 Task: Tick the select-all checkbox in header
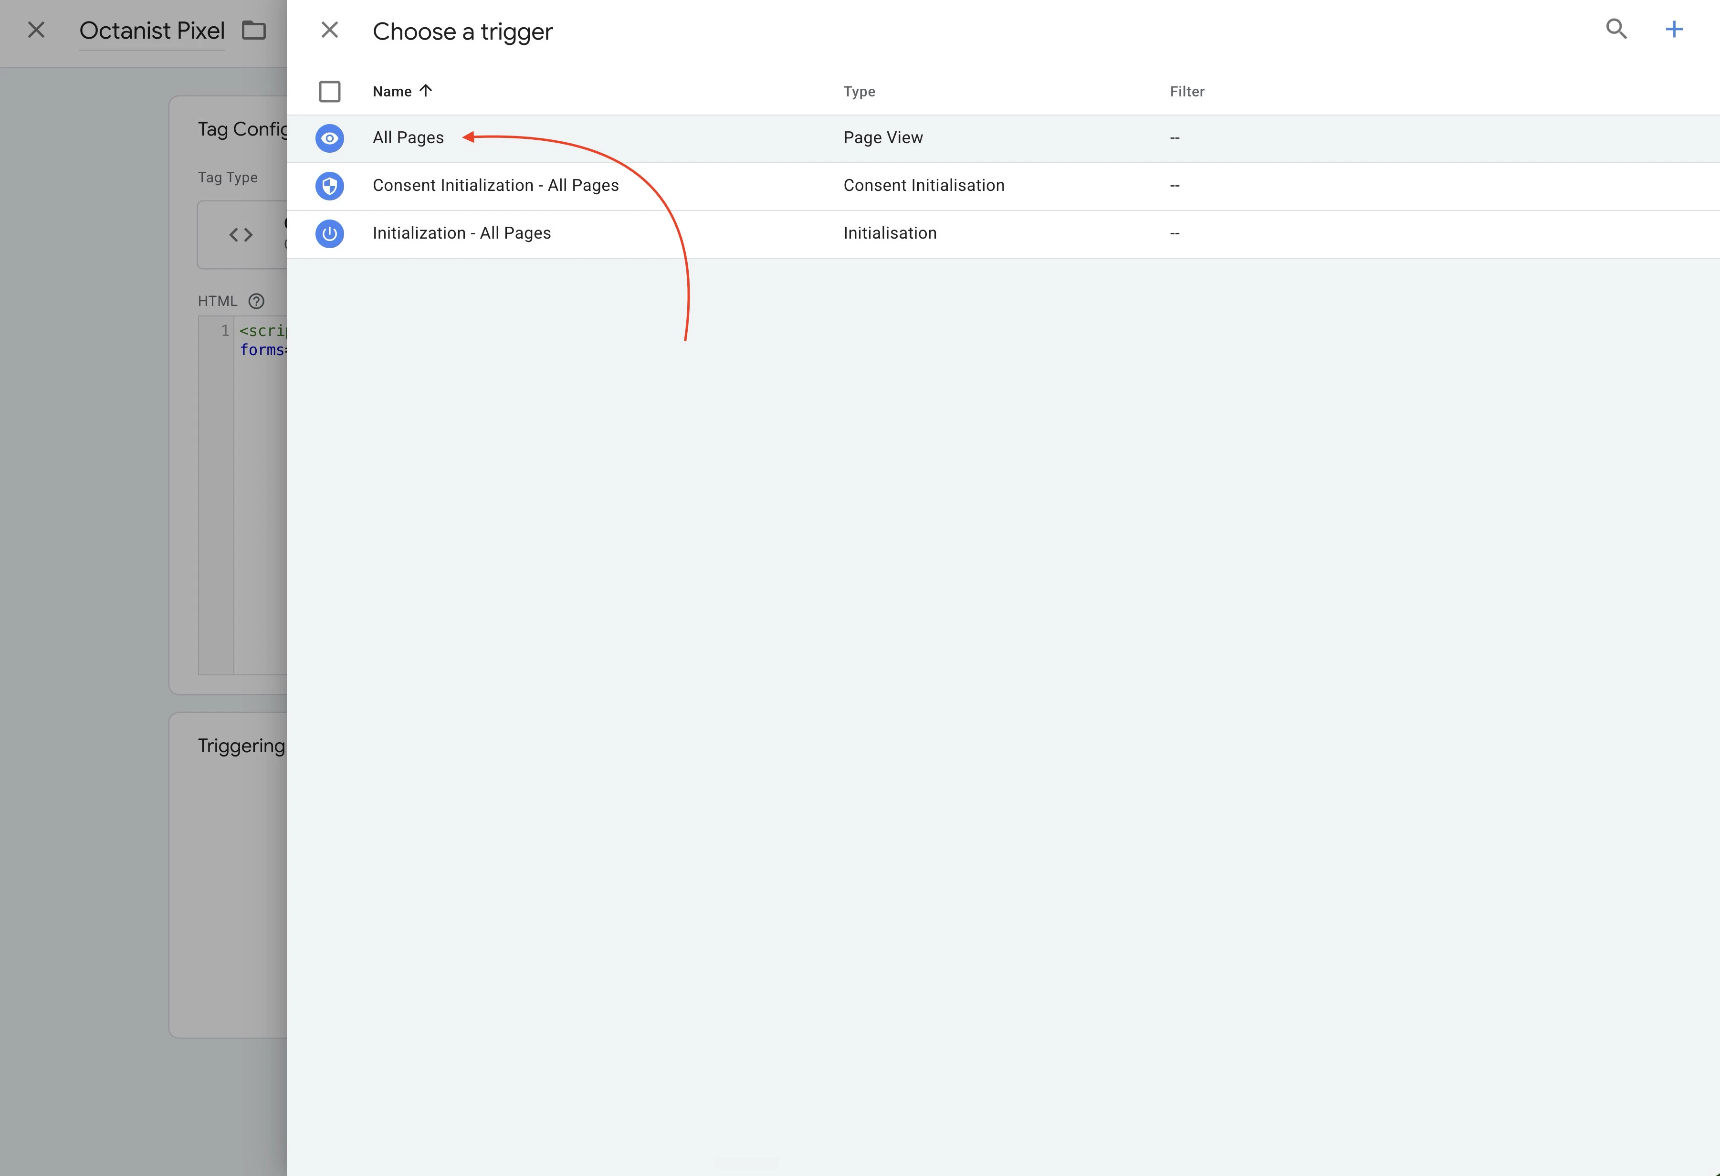pyautogui.click(x=329, y=91)
